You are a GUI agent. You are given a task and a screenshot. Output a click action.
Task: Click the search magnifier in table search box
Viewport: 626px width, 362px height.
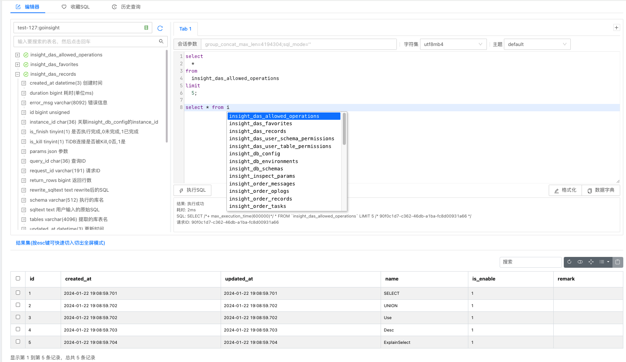[x=161, y=41]
